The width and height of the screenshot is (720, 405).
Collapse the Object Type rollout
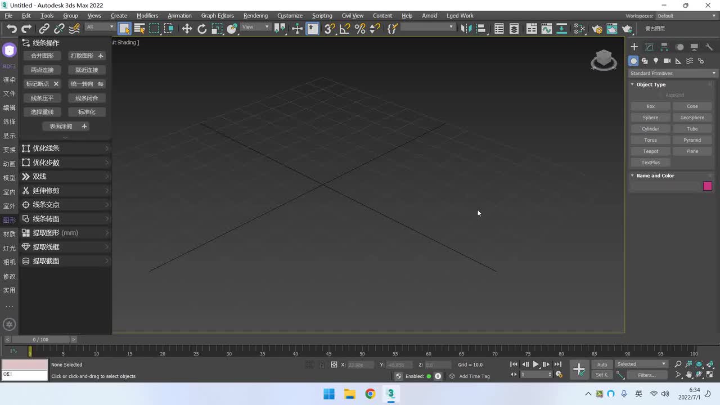651,84
